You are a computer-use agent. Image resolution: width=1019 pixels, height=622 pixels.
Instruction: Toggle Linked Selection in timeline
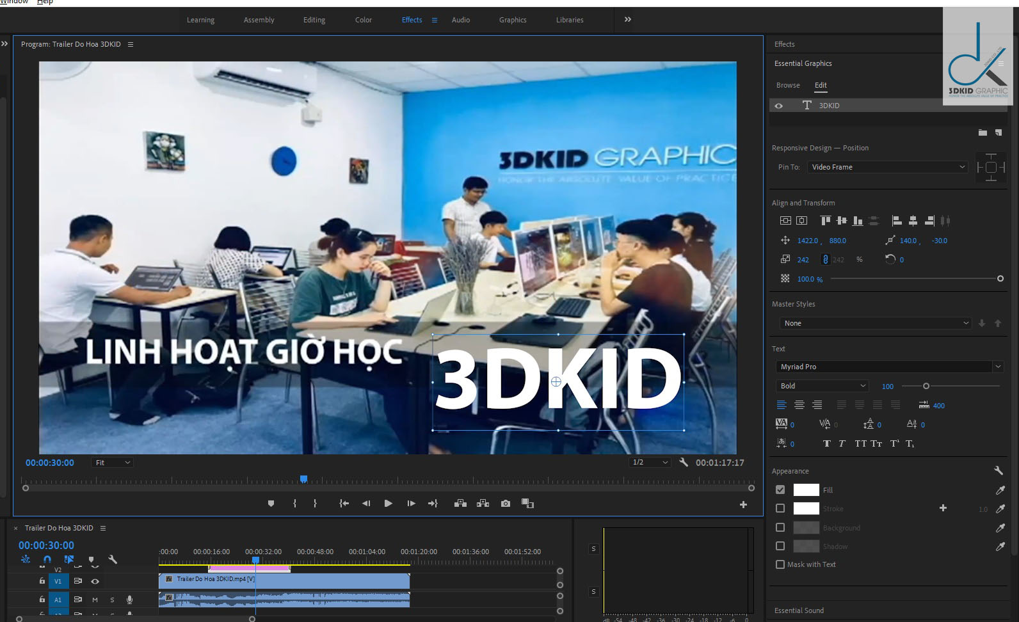pyautogui.click(x=69, y=559)
